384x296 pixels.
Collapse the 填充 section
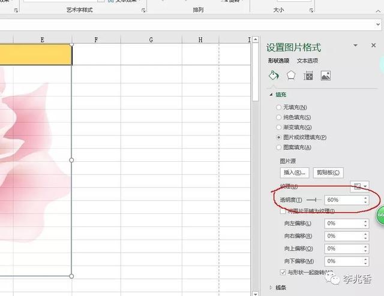[x=271, y=95]
